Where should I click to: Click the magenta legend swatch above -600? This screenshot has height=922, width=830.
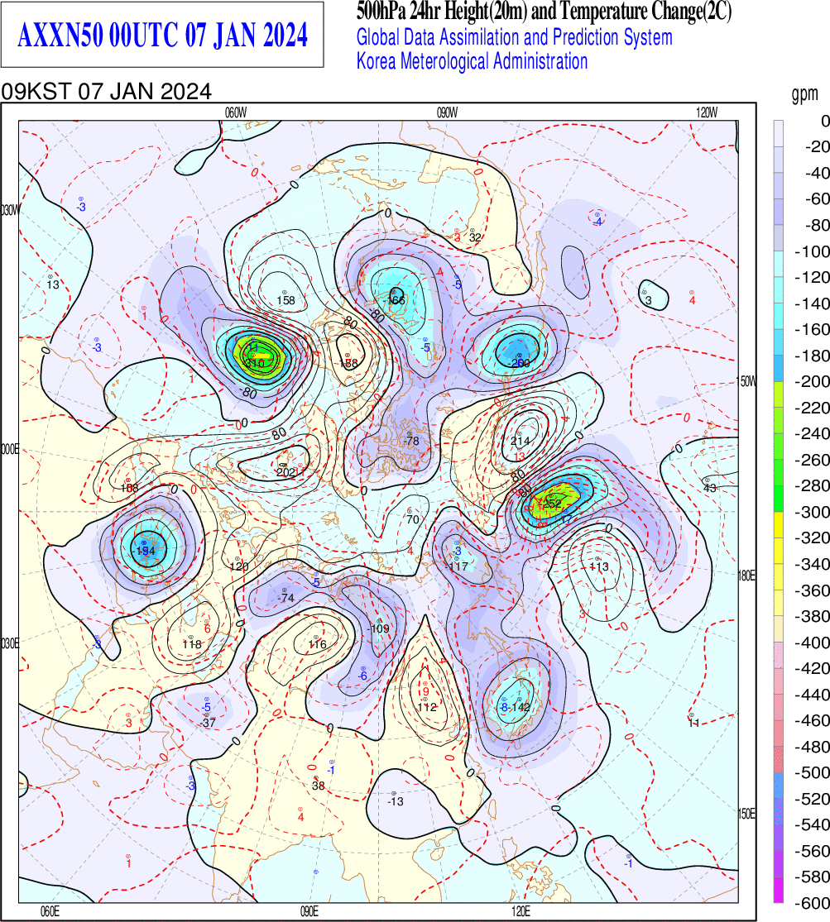(778, 889)
